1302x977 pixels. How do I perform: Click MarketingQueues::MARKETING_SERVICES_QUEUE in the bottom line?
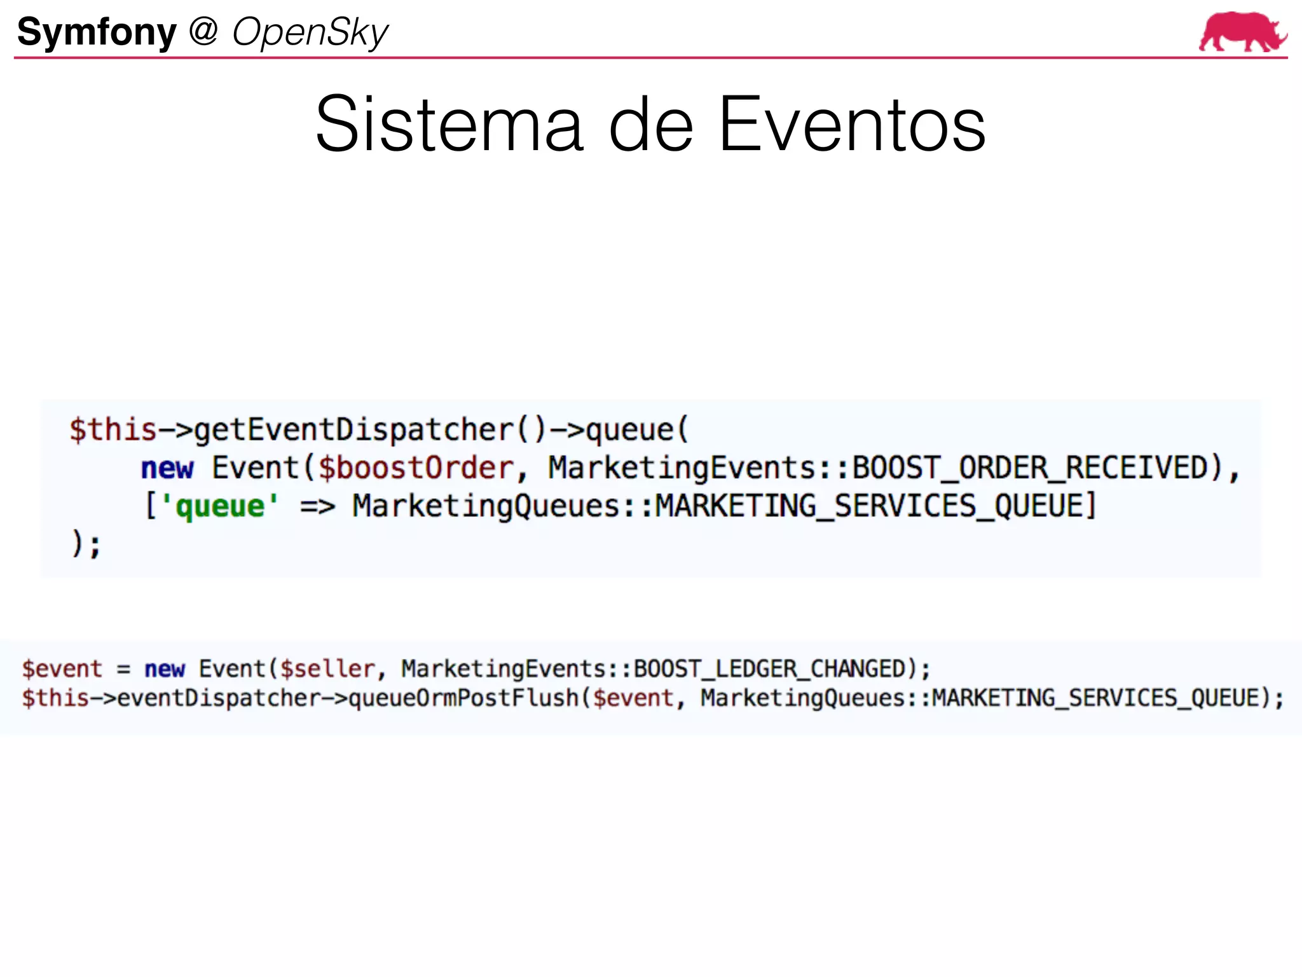click(979, 698)
